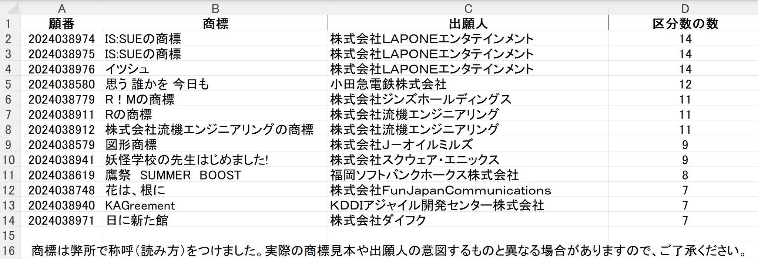
Task: Click the 出願人 header cell
Action: [x=468, y=24]
